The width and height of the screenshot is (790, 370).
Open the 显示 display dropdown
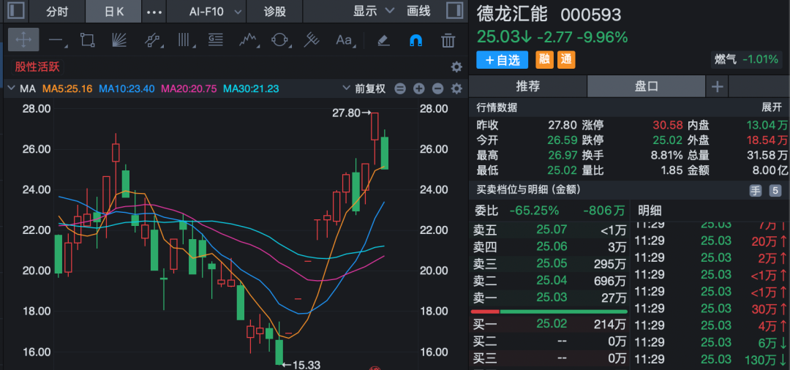[373, 11]
